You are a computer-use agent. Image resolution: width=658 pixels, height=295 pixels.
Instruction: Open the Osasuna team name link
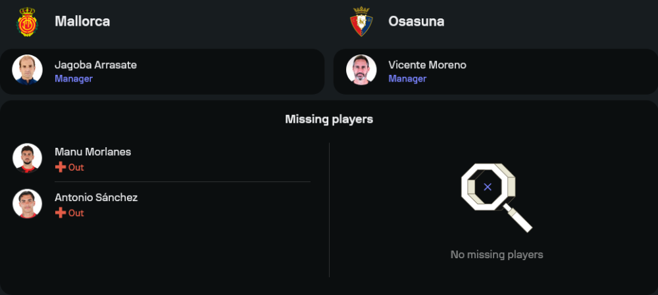coord(416,21)
